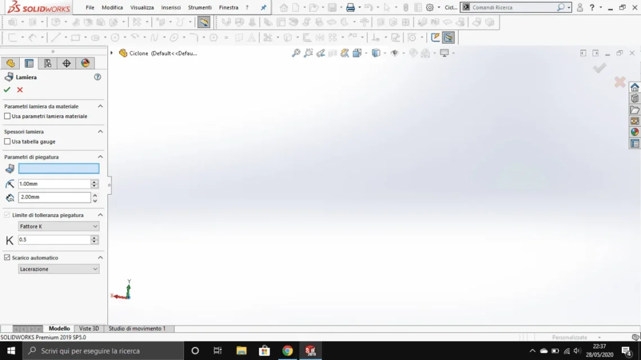Screen dimensions: 641x360
Task: Collapse Parametri di piegatura section
Action: [100, 157]
